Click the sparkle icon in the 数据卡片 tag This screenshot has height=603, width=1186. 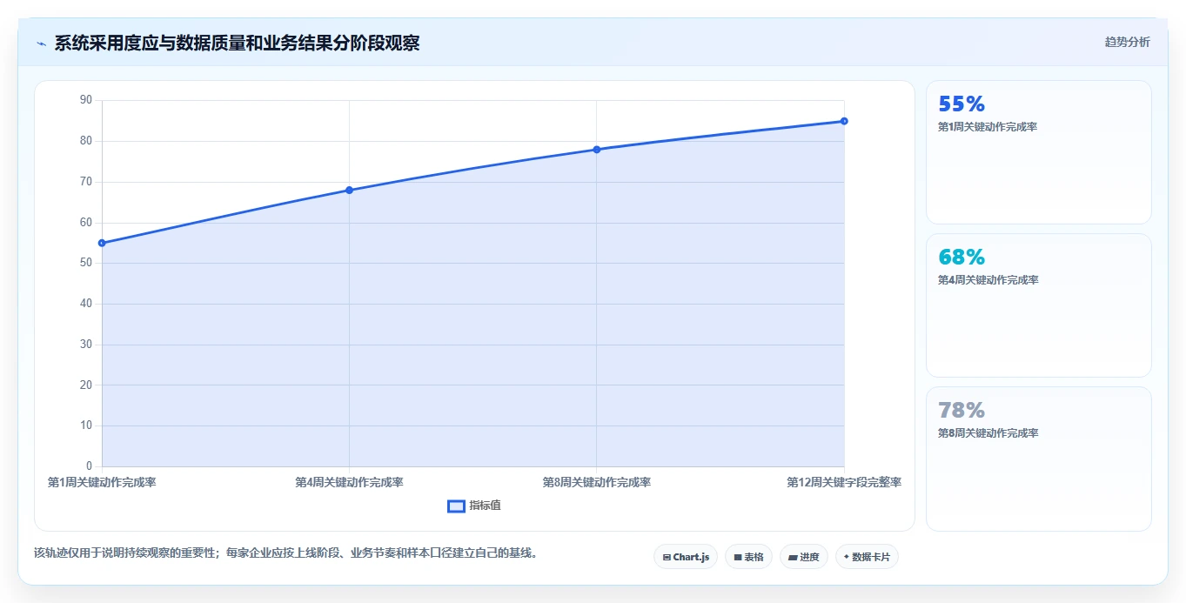[846, 557]
